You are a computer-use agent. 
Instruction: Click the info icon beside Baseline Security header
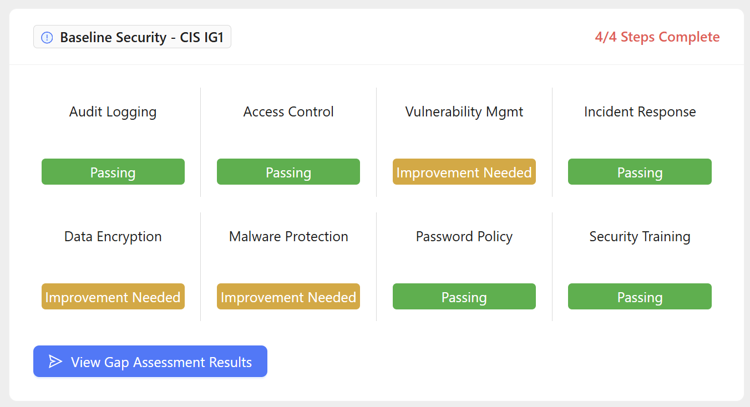(x=47, y=37)
